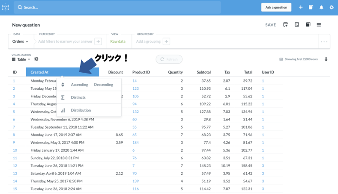Click the tax value 7.87
This screenshot has width=338, height=194.
click(227, 189)
